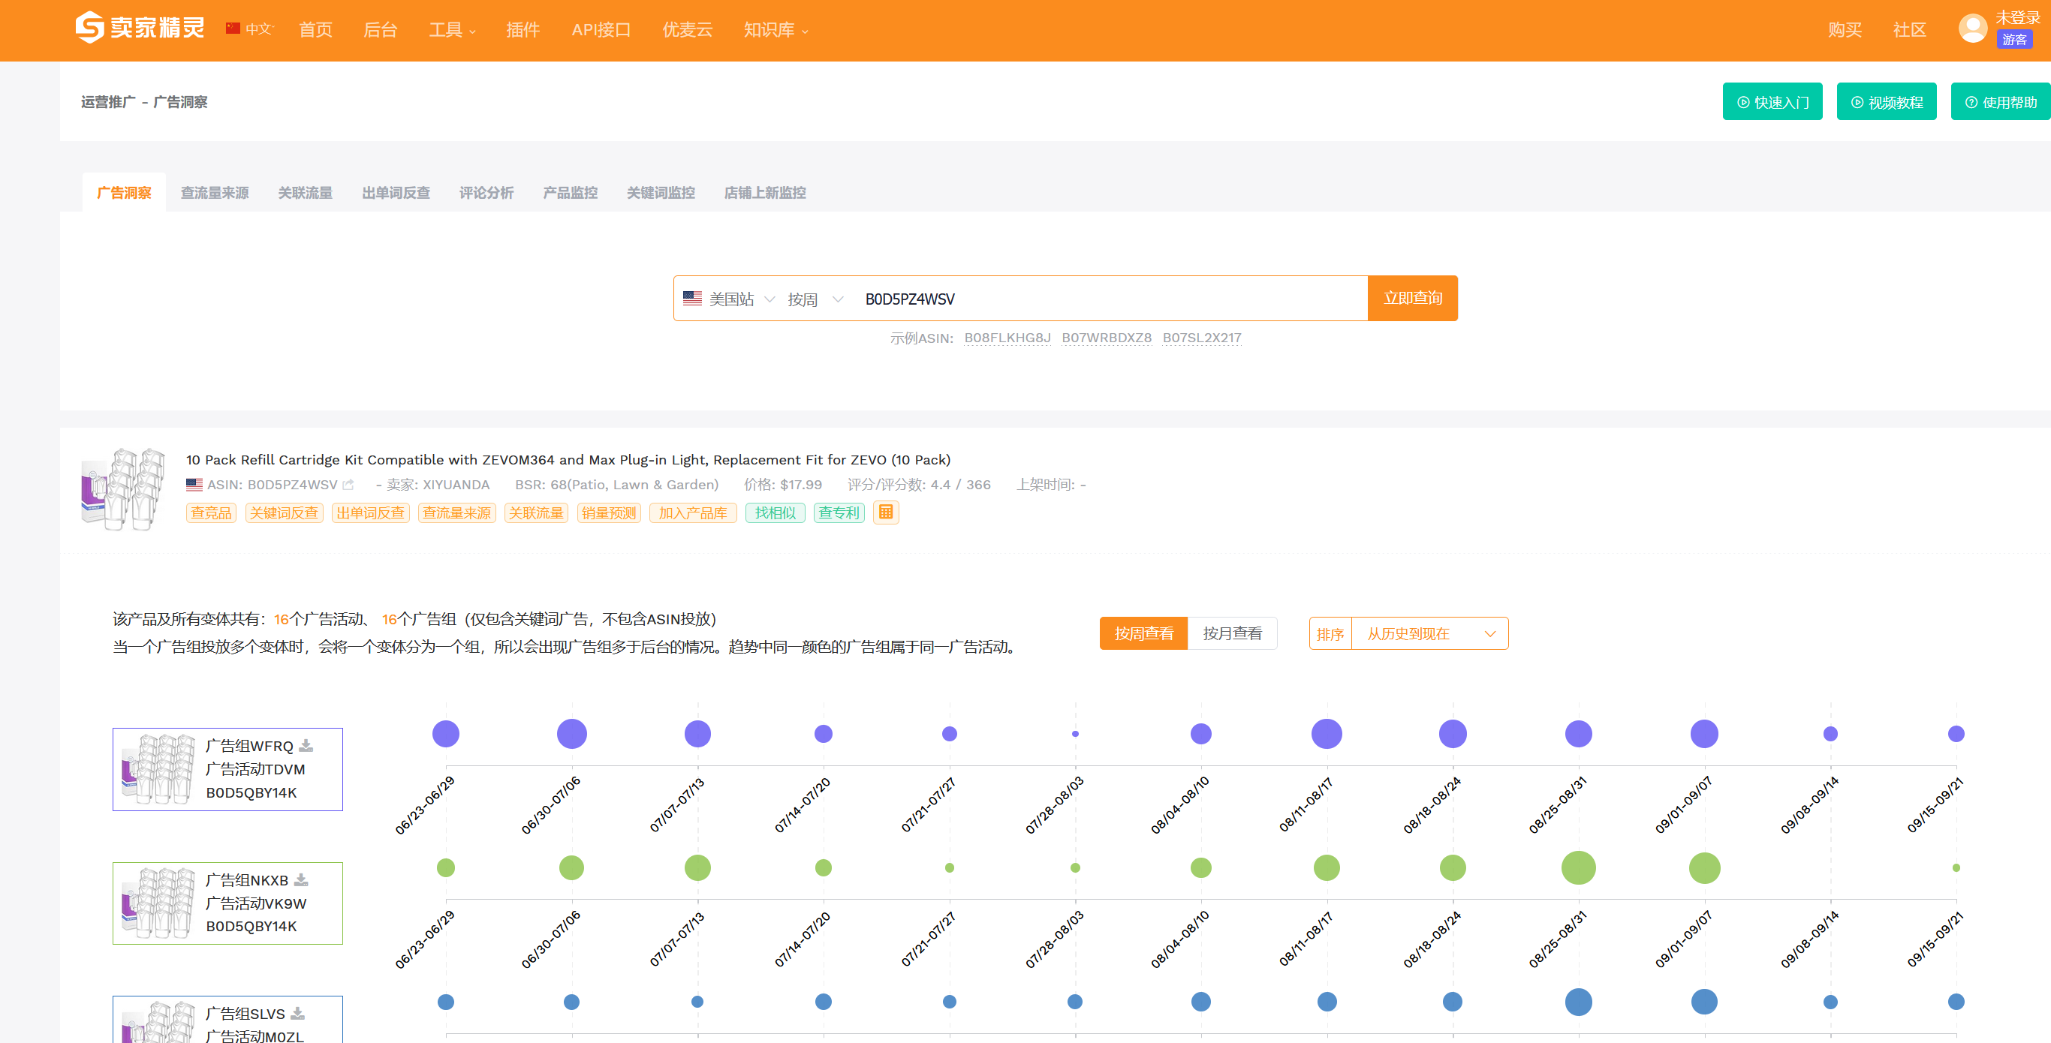Click the calculator icon next to 查专利
This screenshot has width=2051, height=1043.
885,512
